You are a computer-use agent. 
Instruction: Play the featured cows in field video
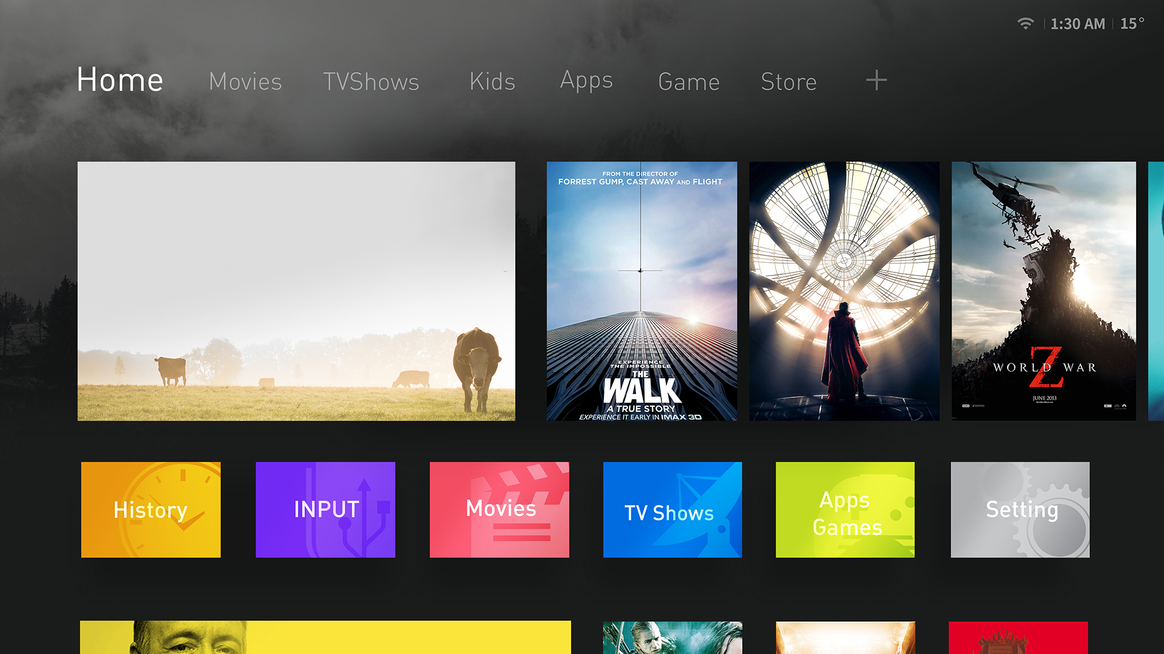[x=296, y=291]
